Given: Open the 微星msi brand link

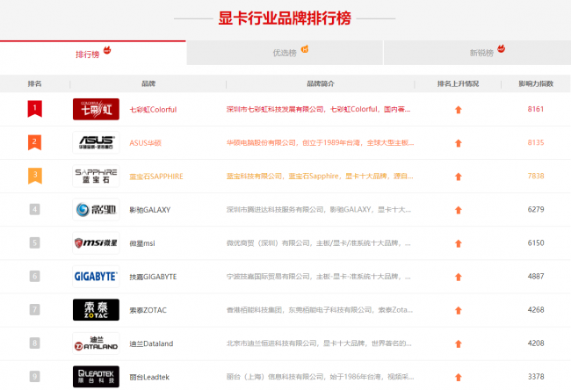Looking at the screenshot, I should click(142, 243).
